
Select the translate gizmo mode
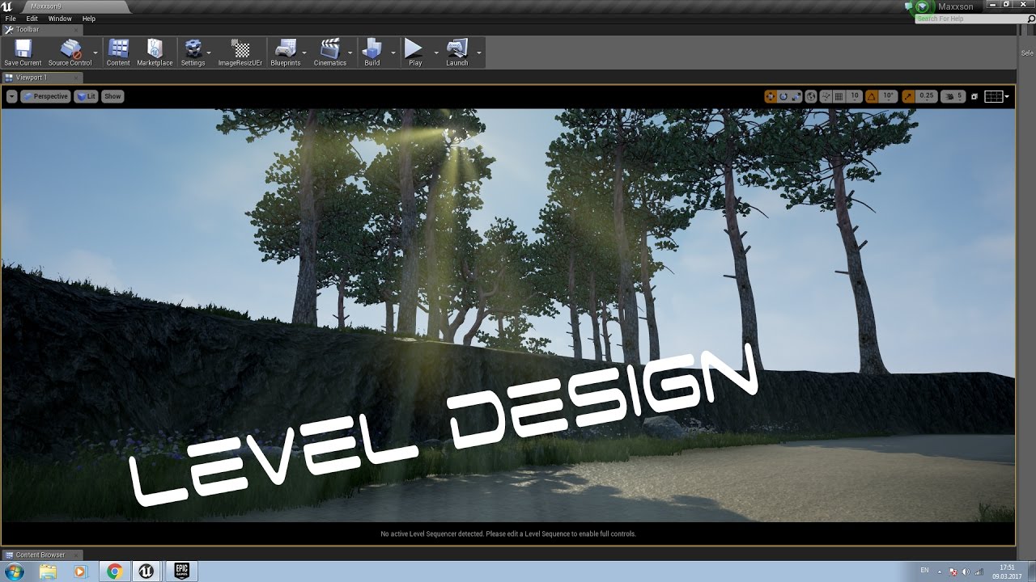click(771, 96)
